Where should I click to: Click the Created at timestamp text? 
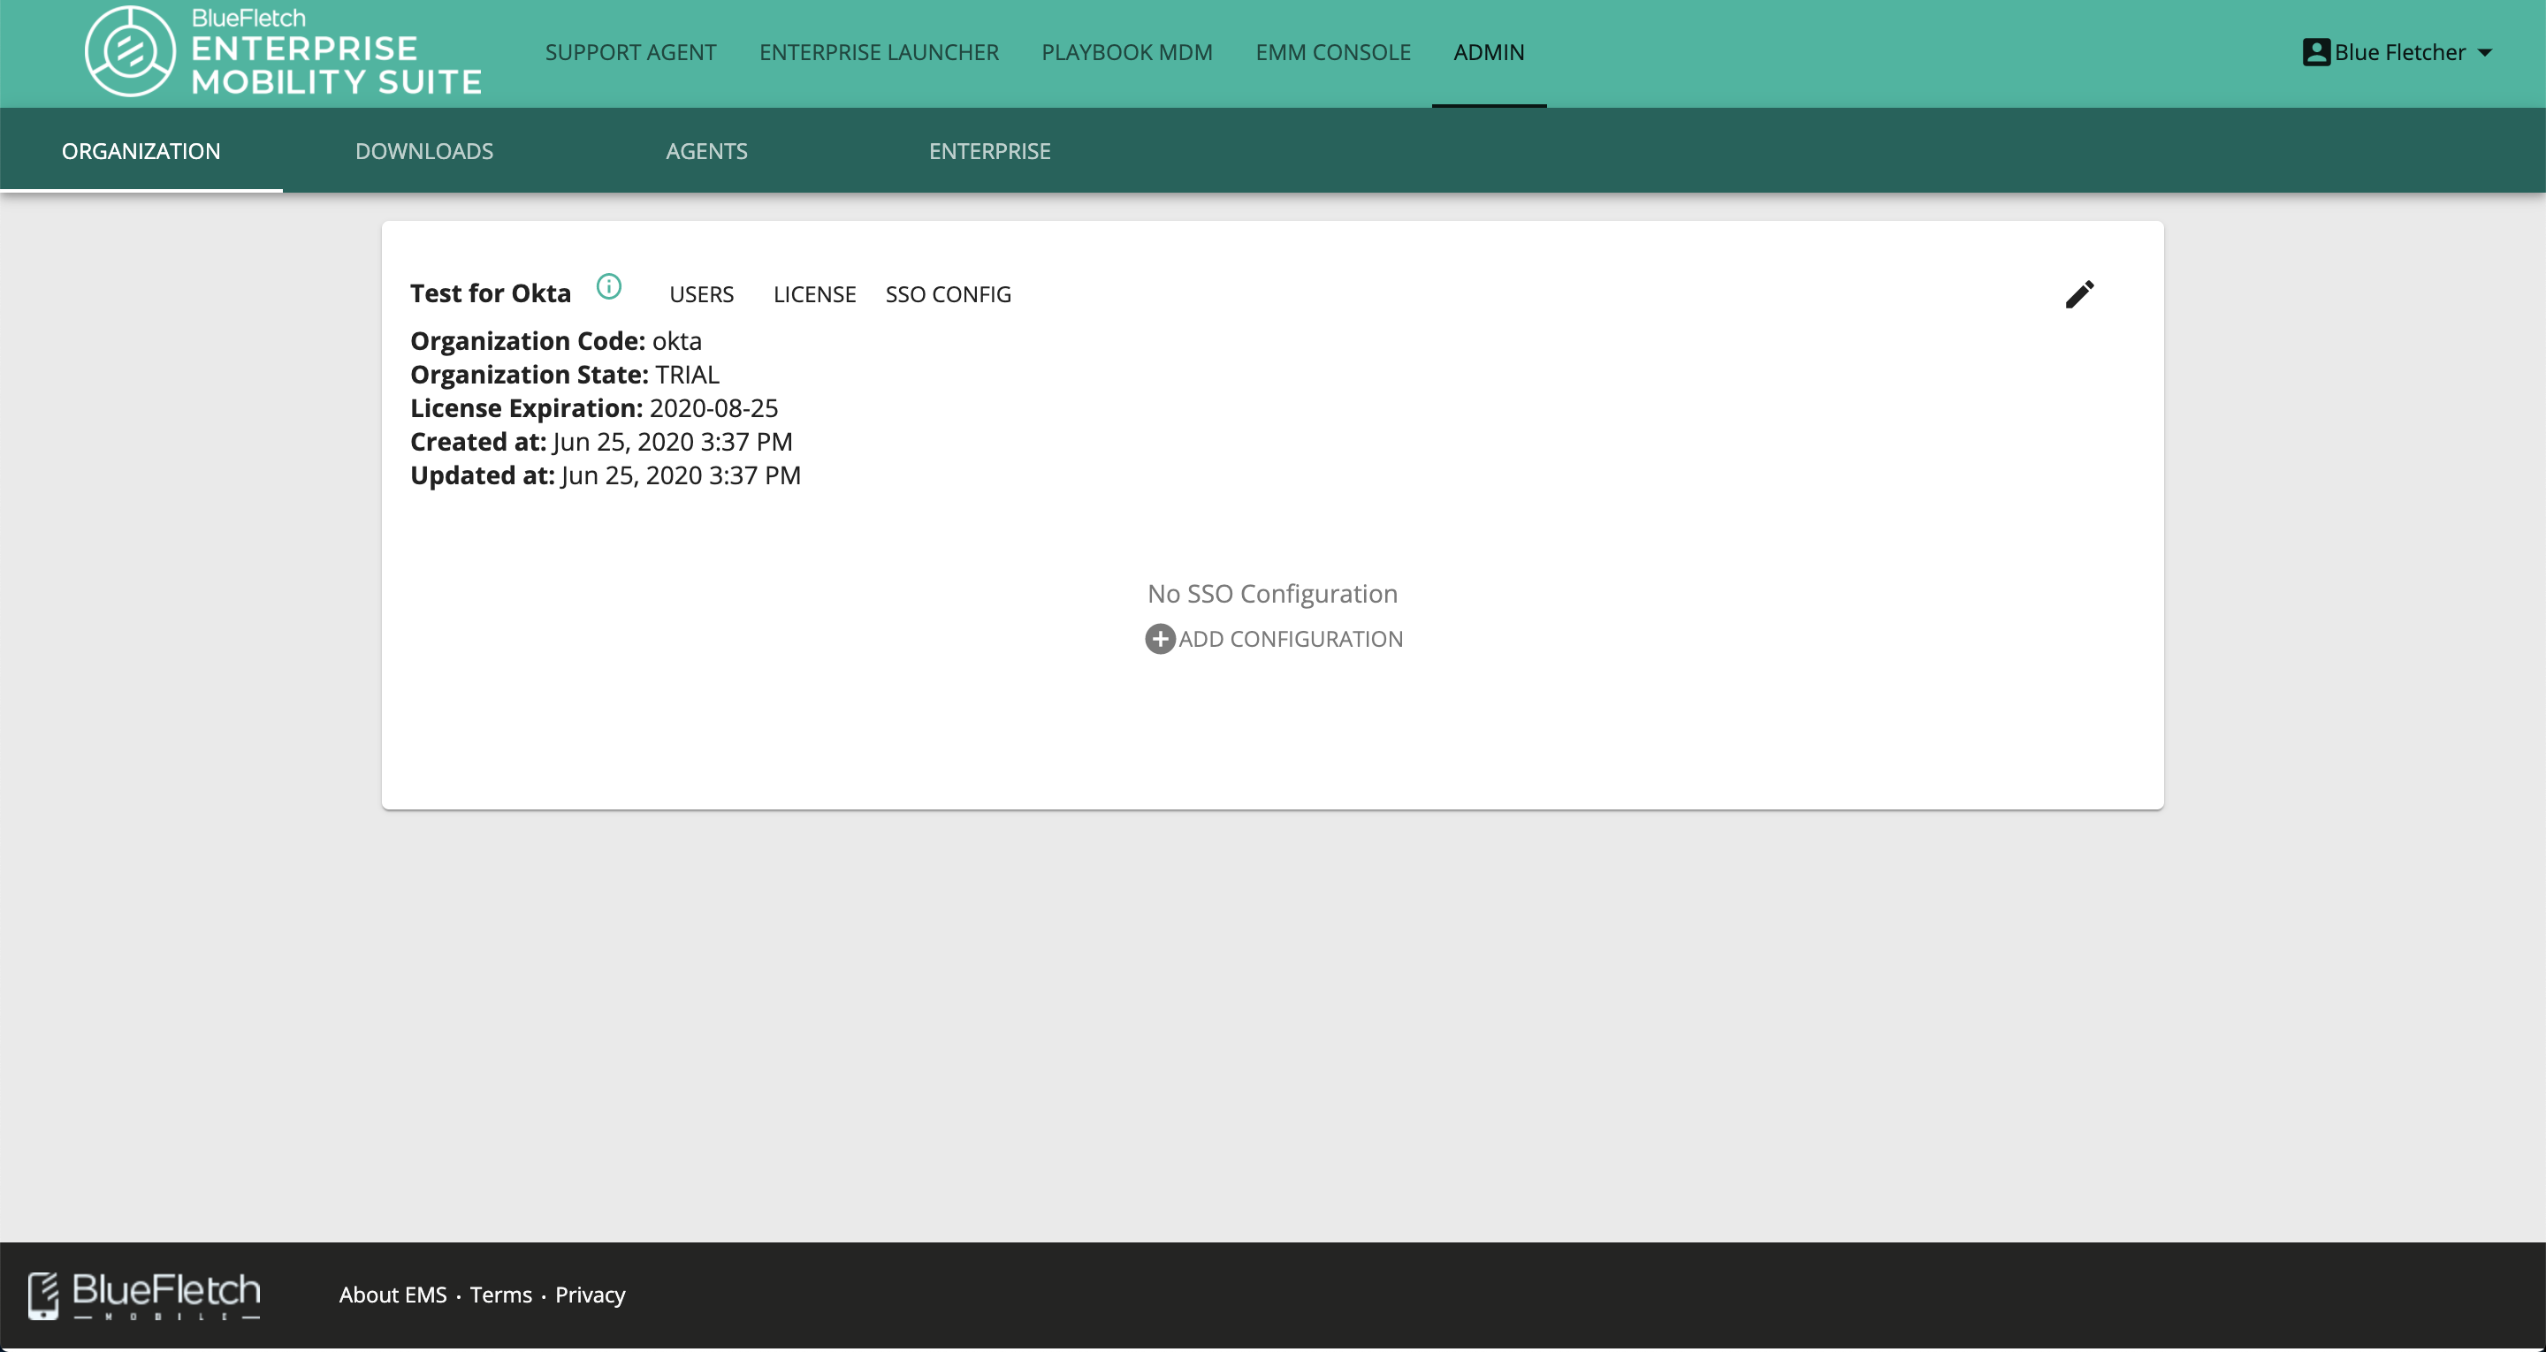coord(672,442)
